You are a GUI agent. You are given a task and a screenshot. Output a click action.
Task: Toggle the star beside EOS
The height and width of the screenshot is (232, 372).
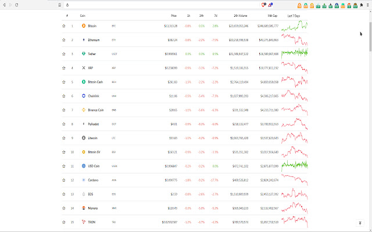click(63, 194)
